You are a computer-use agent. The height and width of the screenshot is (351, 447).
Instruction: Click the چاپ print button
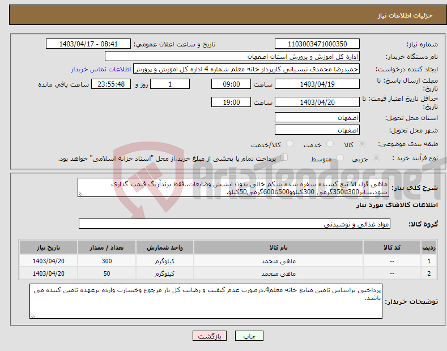[x=249, y=336]
